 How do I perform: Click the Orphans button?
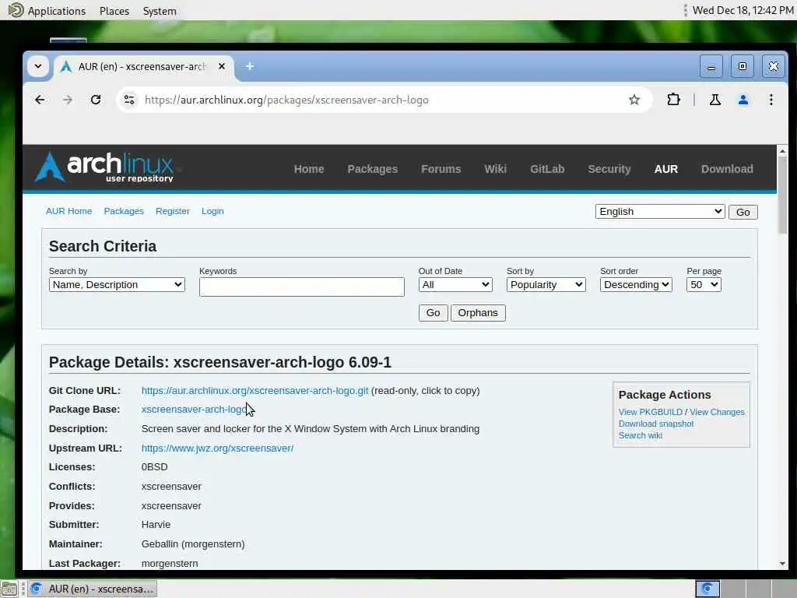coord(478,313)
